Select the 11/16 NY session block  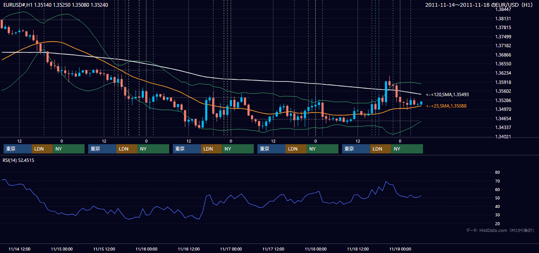[238, 149]
